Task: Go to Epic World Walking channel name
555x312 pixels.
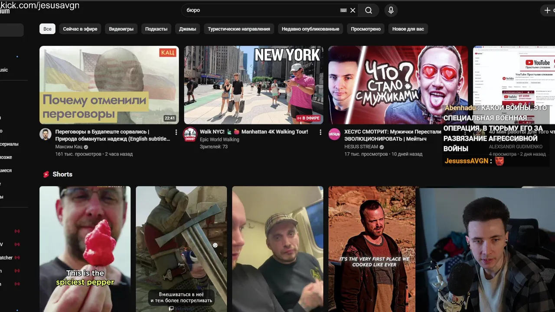Action: pyautogui.click(x=219, y=140)
